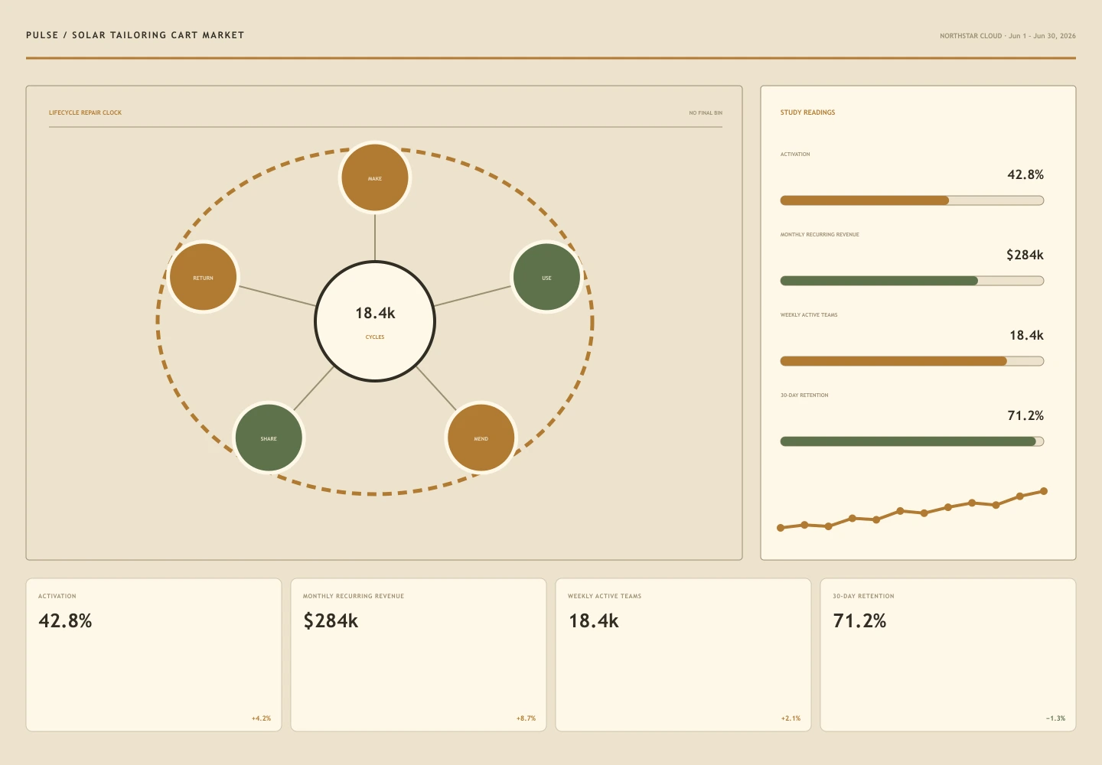Click the $284k value in Study Readings
Screen dimensions: 1102x765
[x=1025, y=255]
